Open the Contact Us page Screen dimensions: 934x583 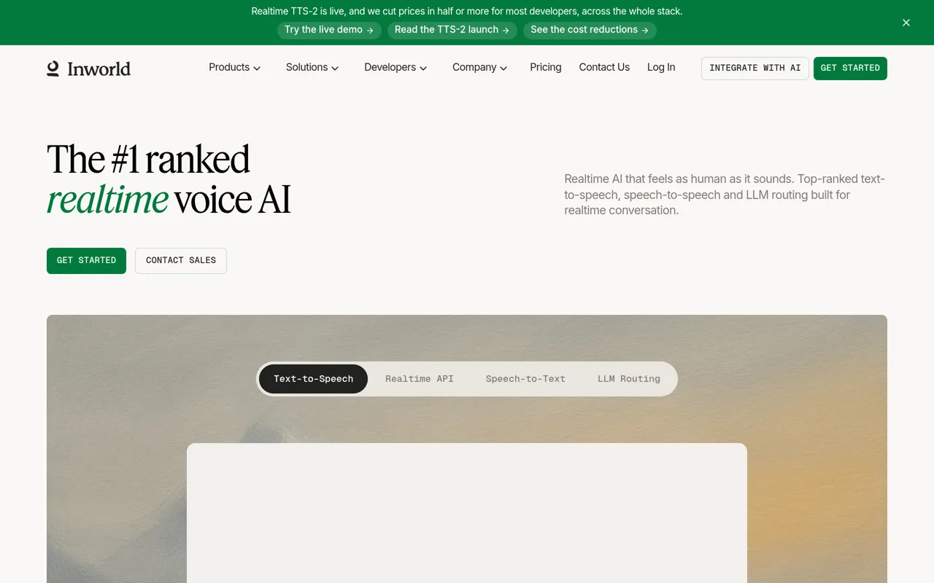(604, 67)
